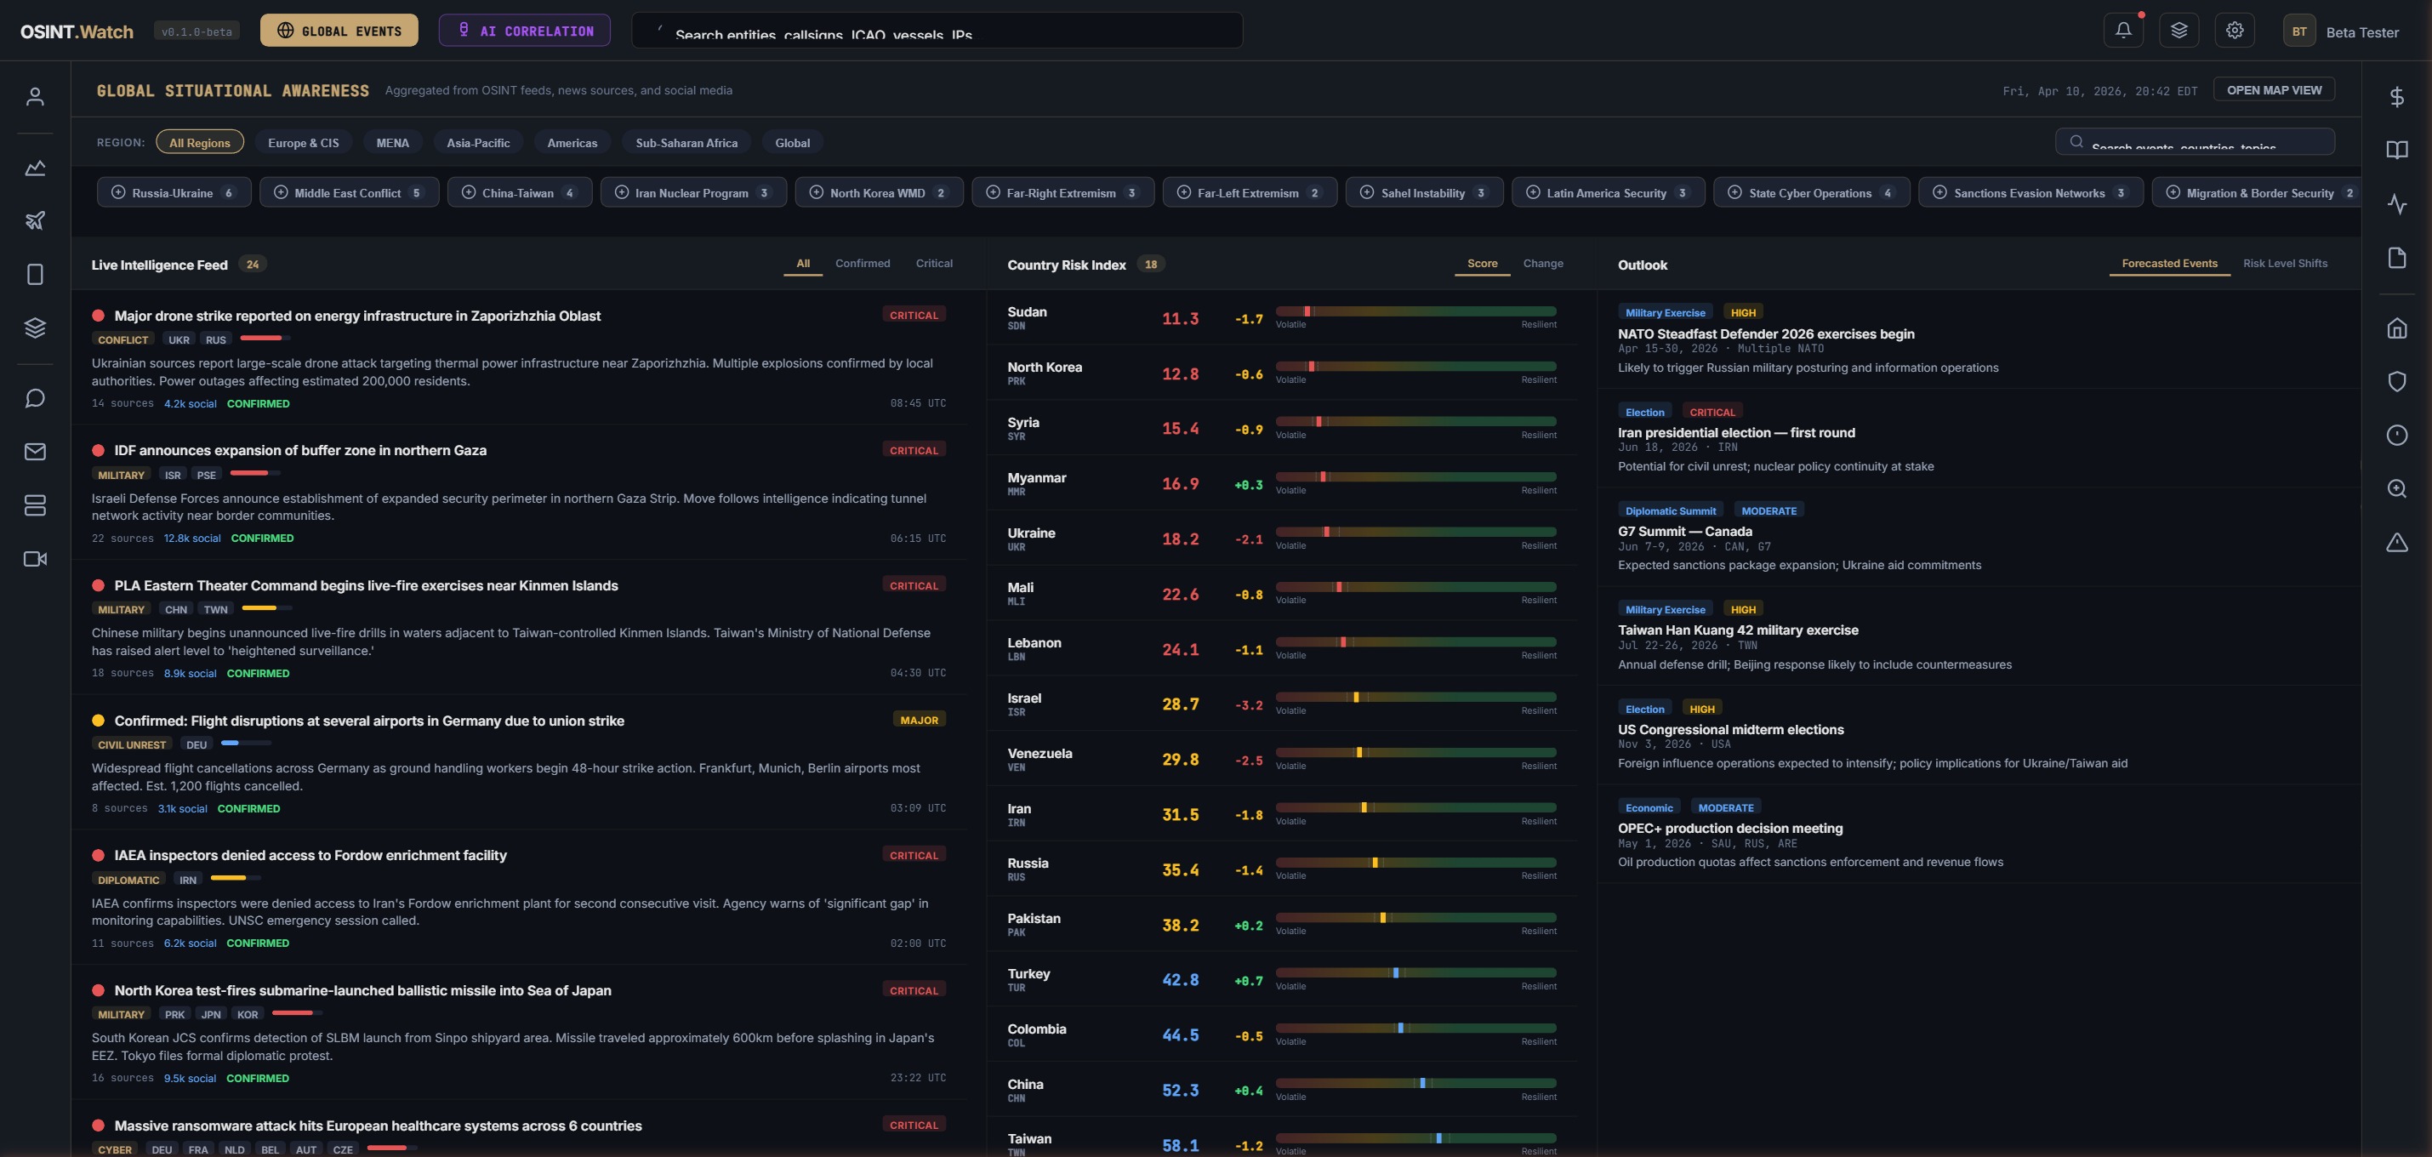Select the video feed icon in left sidebar
This screenshot has width=2432, height=1157.
click(35, 558)
